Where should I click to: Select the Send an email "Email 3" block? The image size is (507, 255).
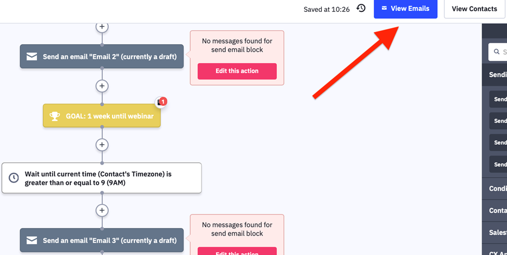(x=102, y=240)
